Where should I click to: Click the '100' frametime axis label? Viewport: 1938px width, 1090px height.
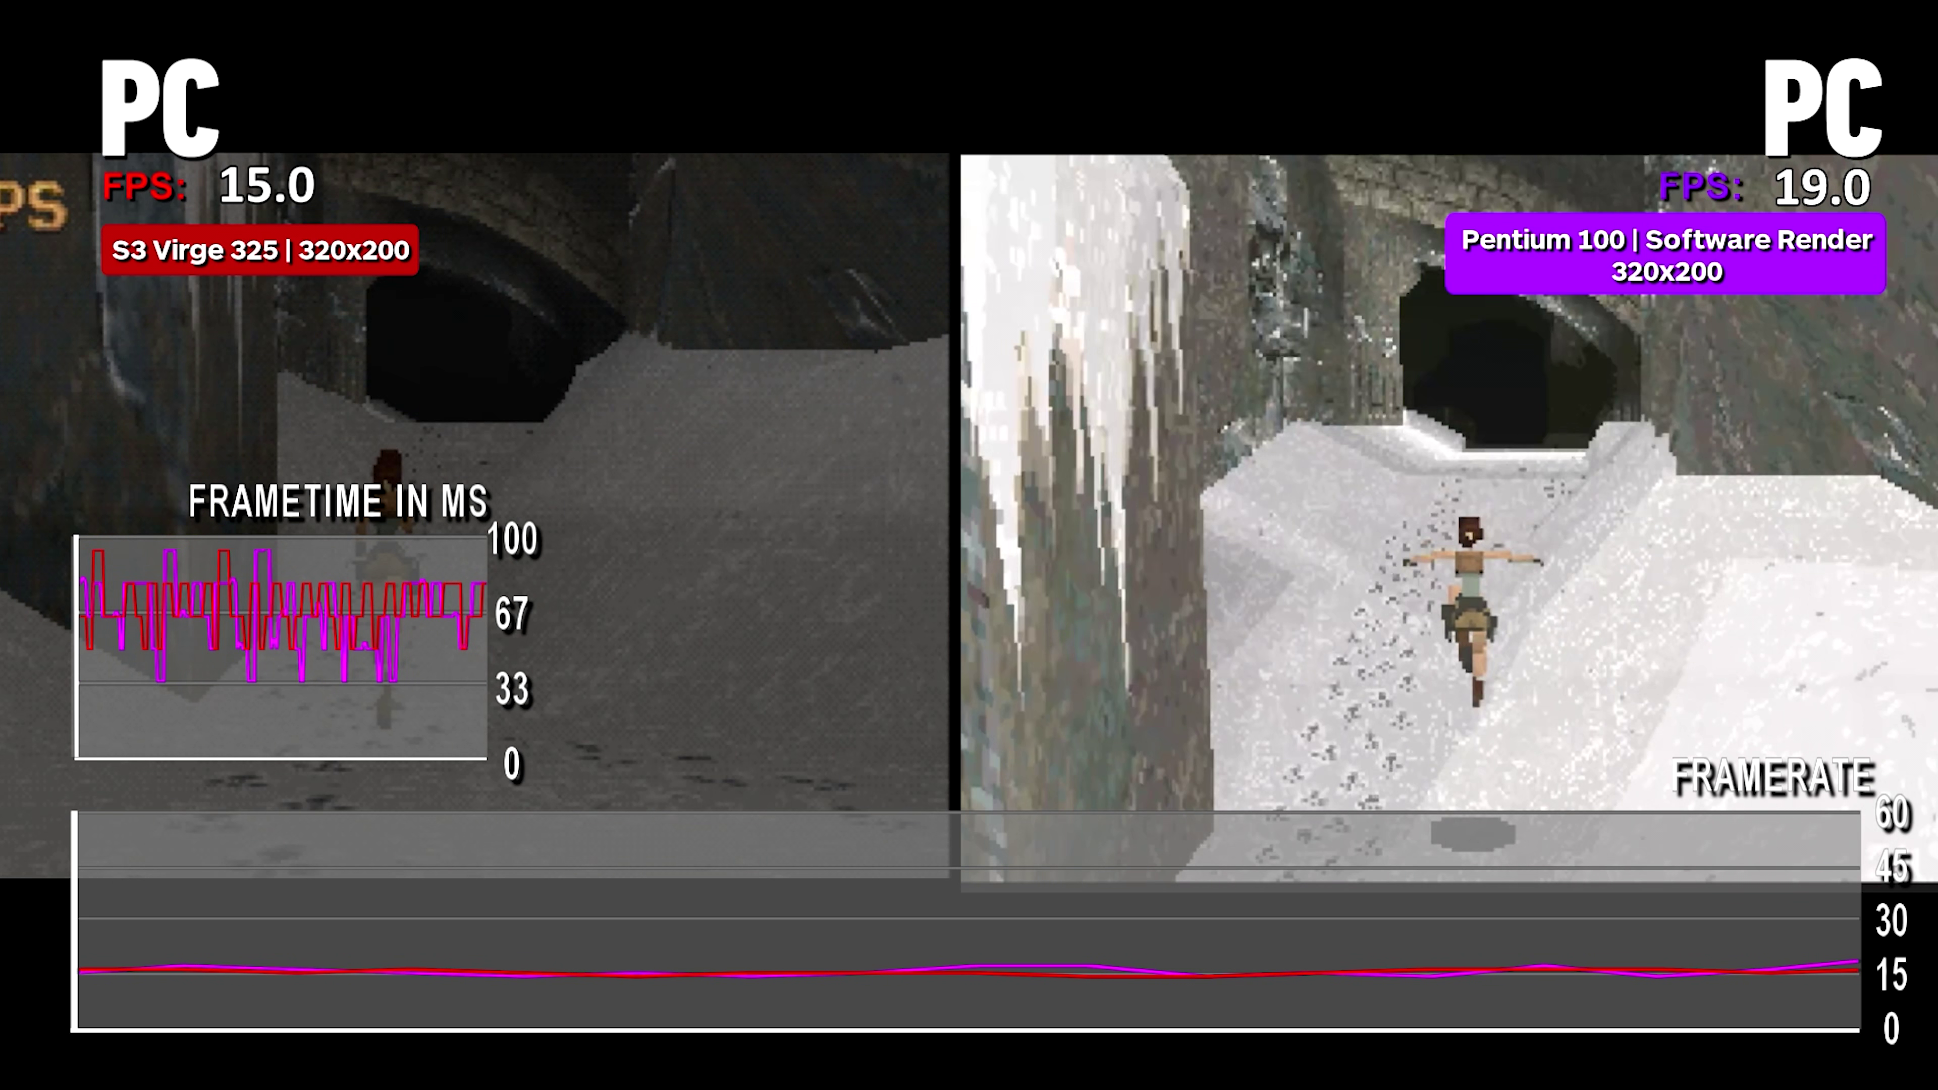point(513,538)
